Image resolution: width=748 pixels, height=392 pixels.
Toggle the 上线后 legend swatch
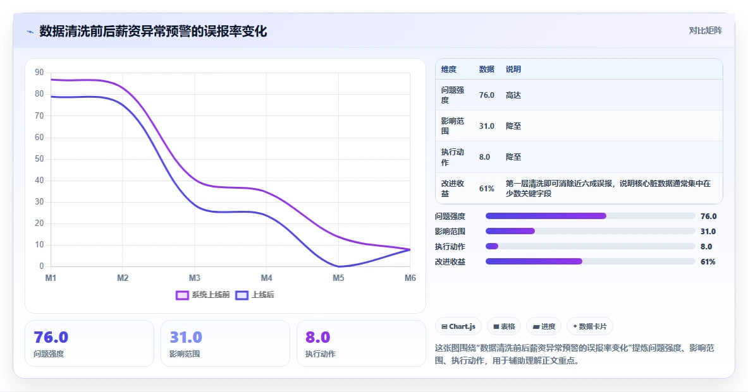point(242,295)
